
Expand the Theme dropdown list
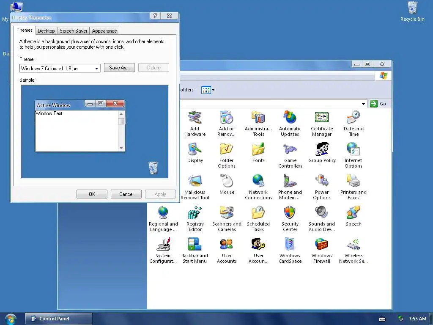(x=96, y=69)
